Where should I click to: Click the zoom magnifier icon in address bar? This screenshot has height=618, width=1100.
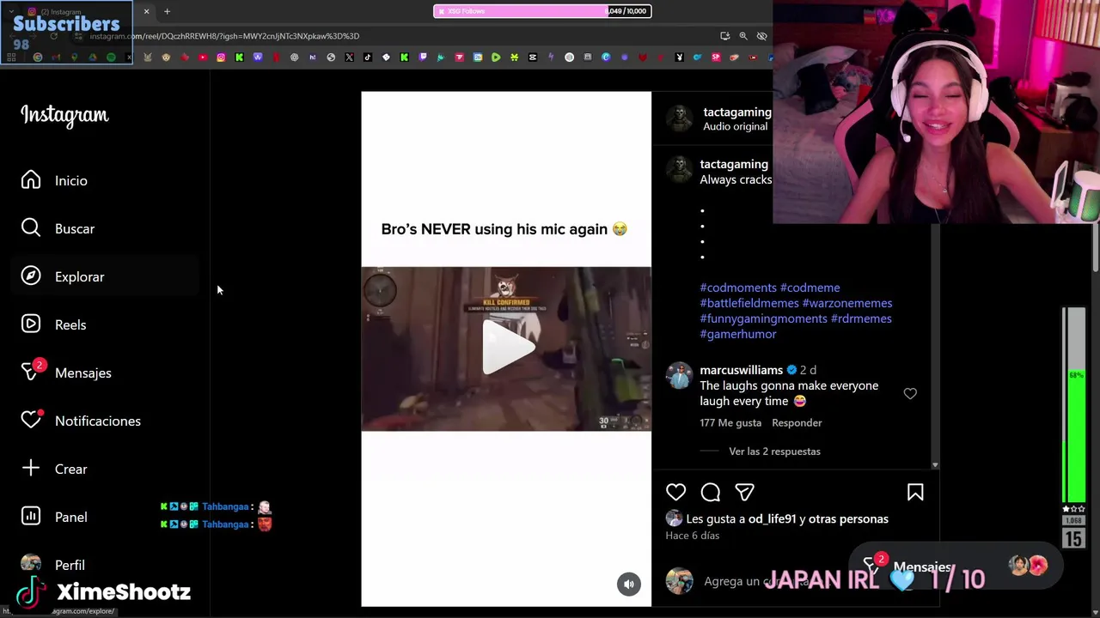point(743,36)
